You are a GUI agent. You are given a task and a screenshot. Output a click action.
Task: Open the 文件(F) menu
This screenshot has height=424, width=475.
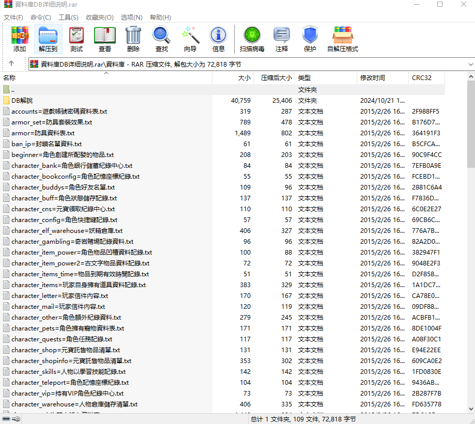click(13, 17)
